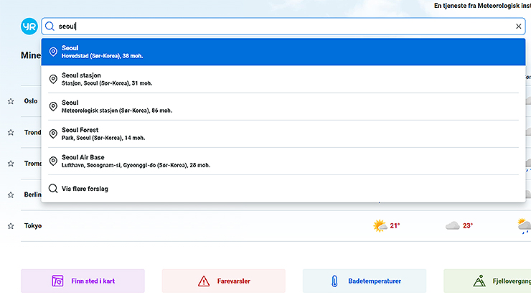
Task: Open Farevarsler warnings button
Action: pyautogui.click(x=223, y=281)
